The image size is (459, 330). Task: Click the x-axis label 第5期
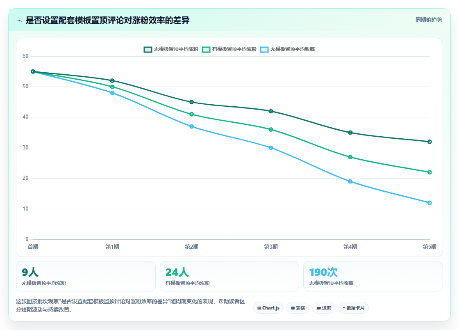pos(429,247)
